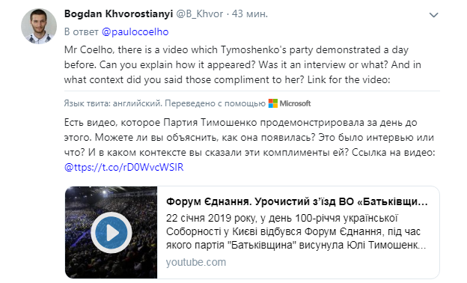Open the @B_Khvor handle link

200,13
